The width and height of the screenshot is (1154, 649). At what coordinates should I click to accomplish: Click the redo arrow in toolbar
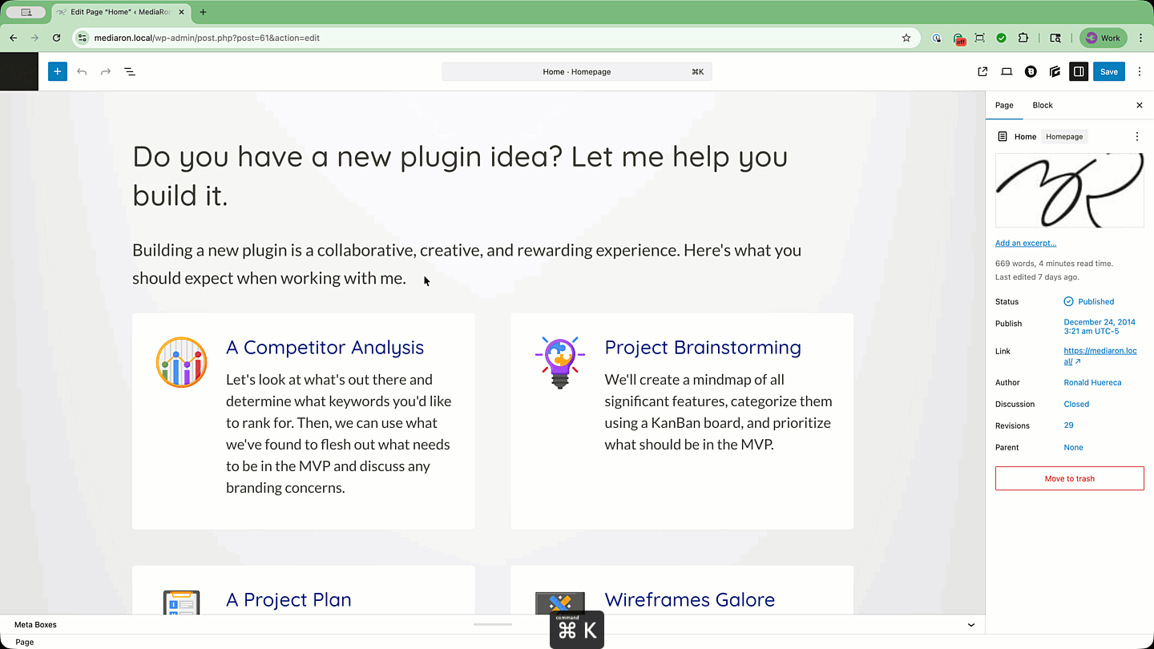point(106,71)
